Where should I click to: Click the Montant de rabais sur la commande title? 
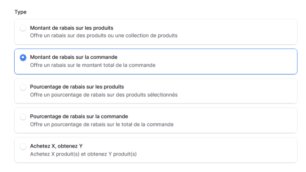click(x=74, y=57)
